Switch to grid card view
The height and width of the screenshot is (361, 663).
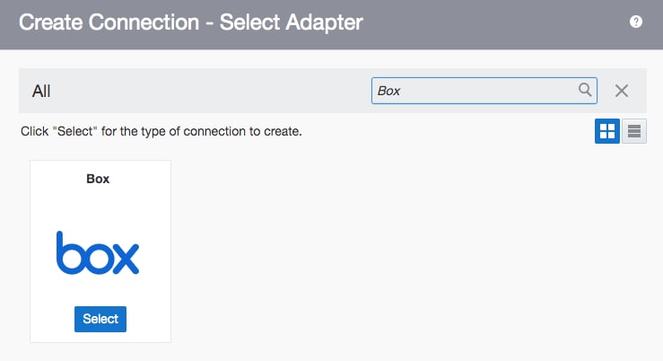[607, 131]
